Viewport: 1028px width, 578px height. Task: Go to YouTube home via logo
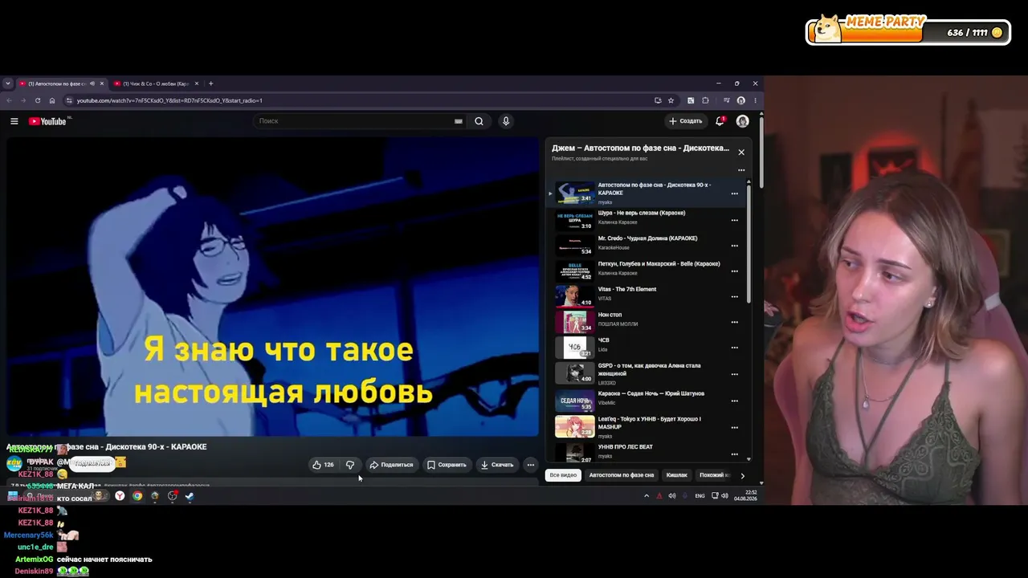click(x=47, y=121)
